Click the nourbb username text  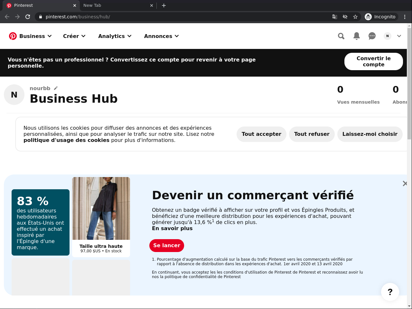click(x=40, y=88)
